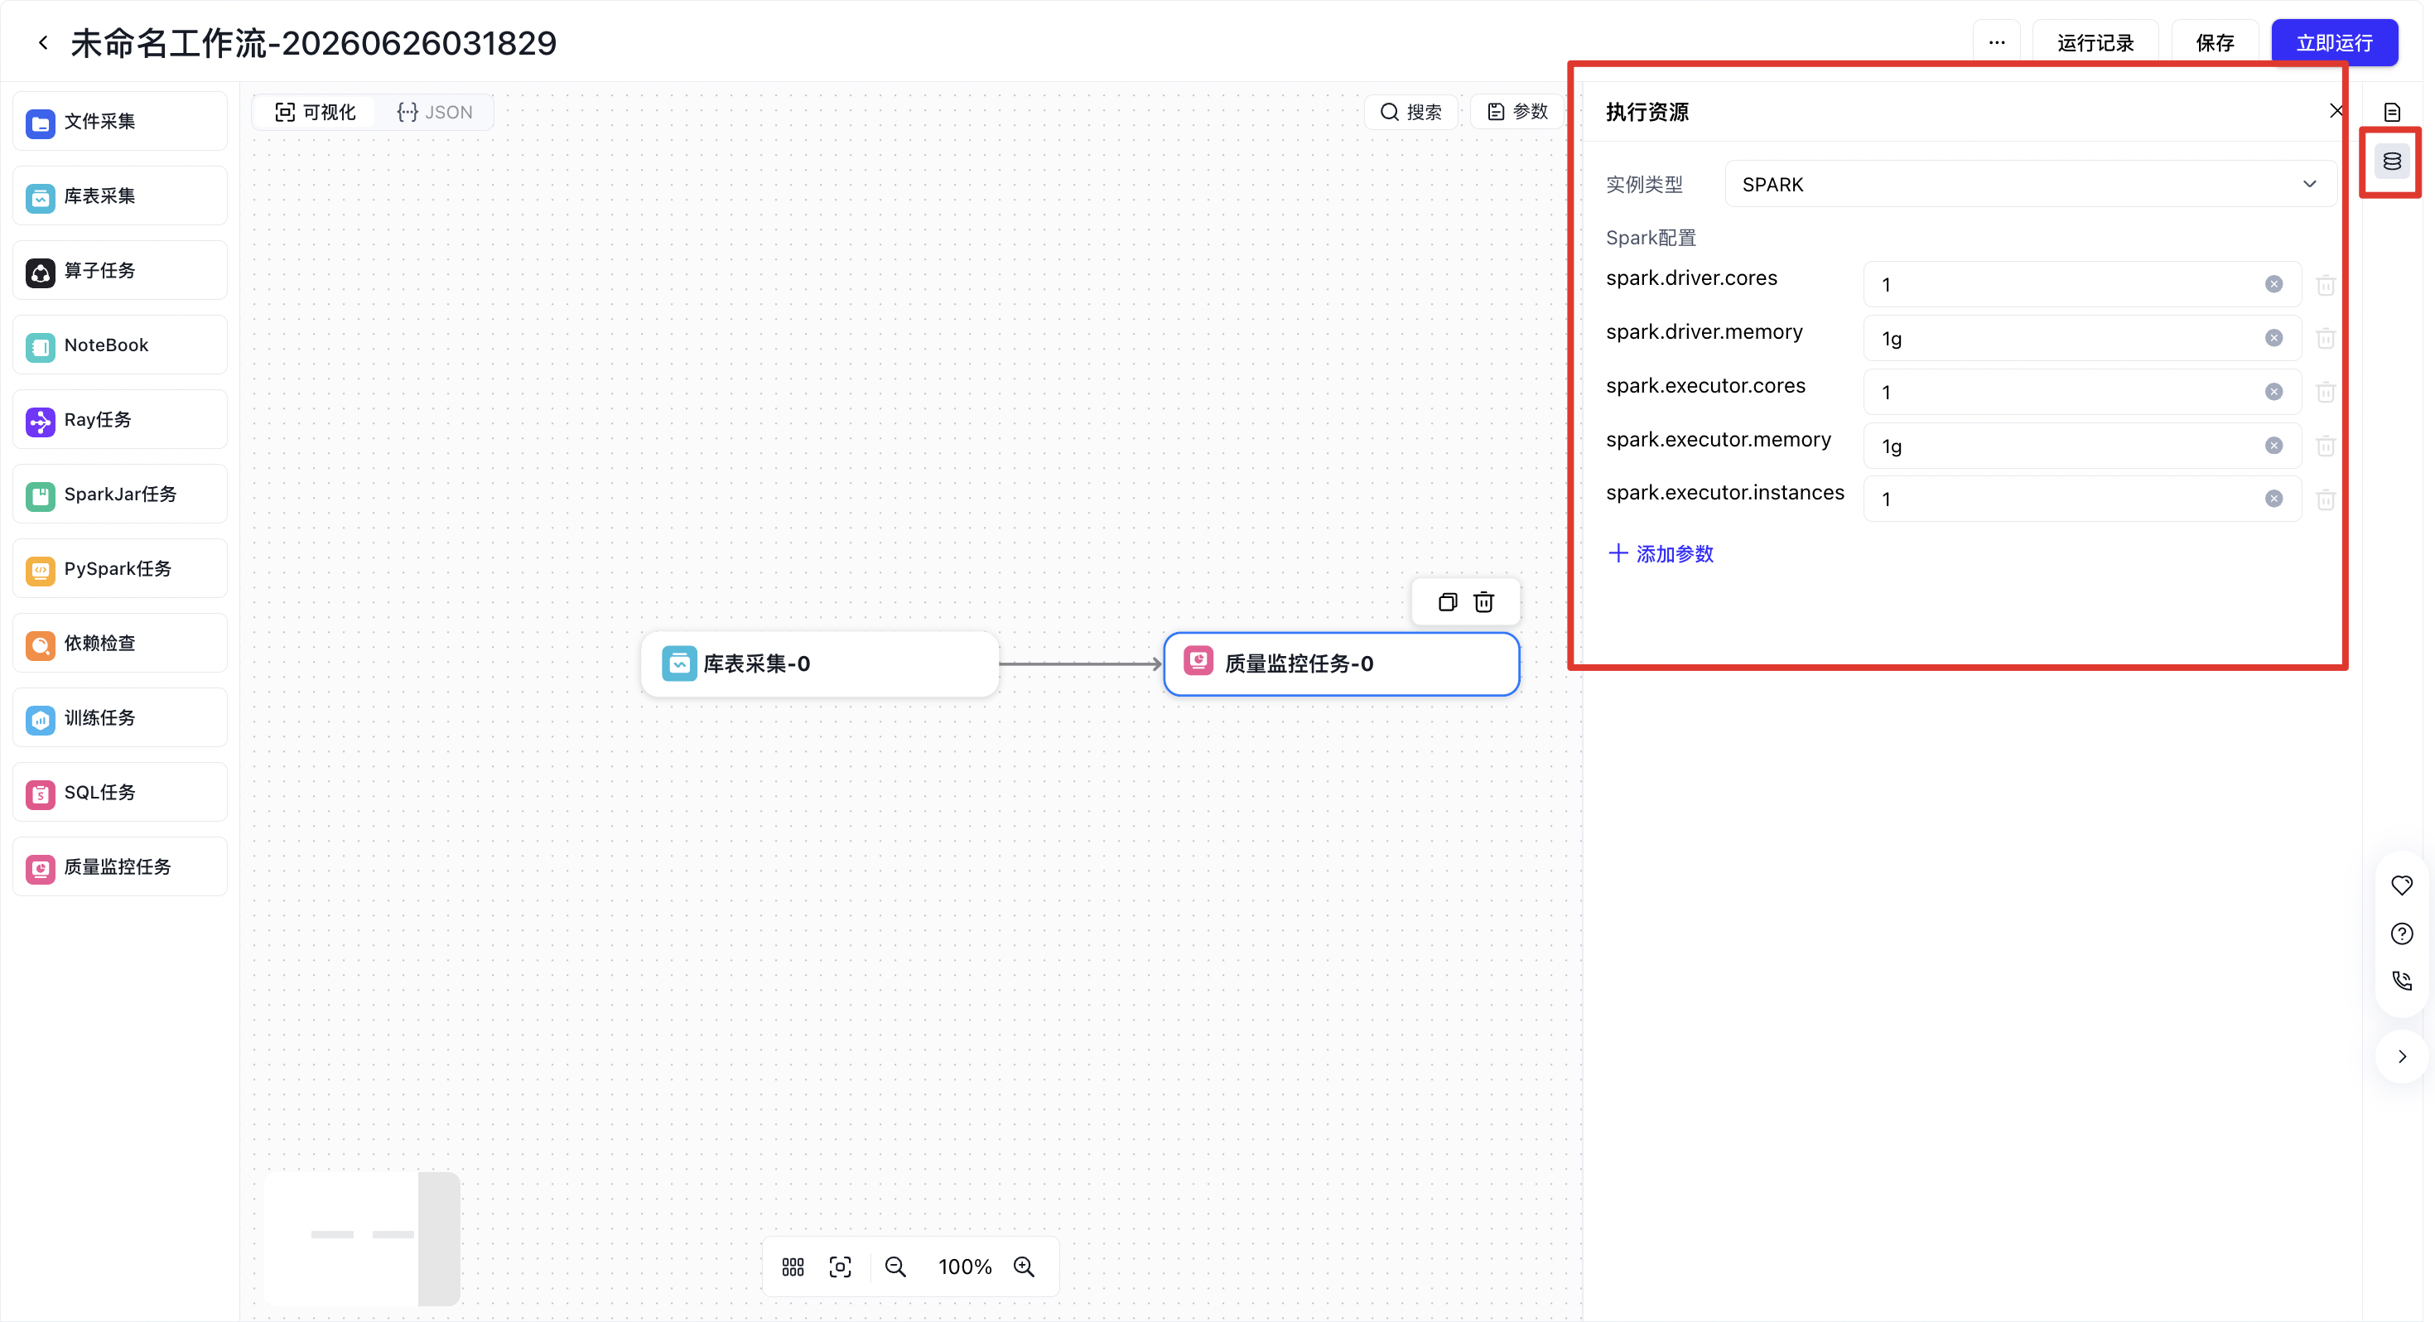Switch to the JSON view tab
This screenshot has width=2435, height=1322.
(x=435, y=113)
